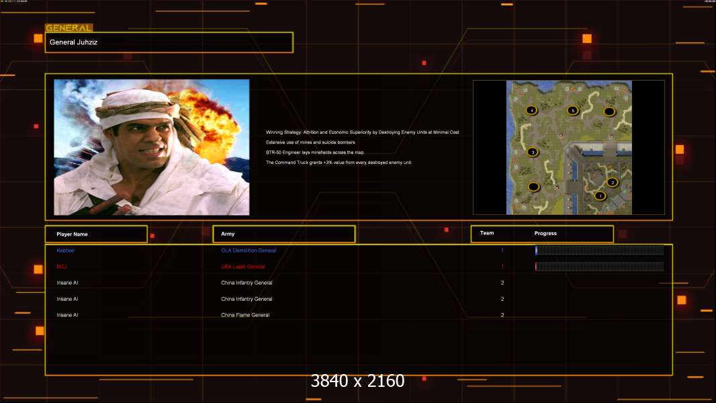Click Keebee's blue loading progress bar
This screenshot has height=403, width=716.
(x=600, y=250)
